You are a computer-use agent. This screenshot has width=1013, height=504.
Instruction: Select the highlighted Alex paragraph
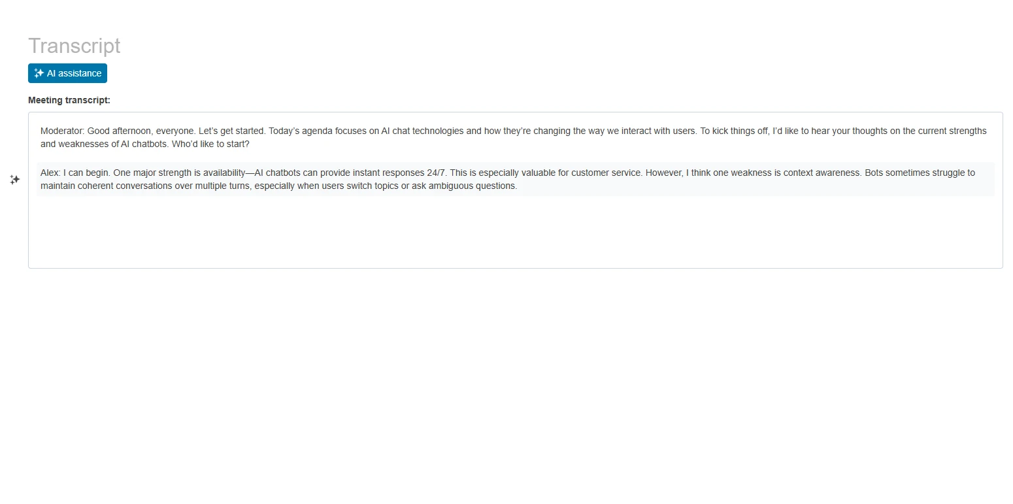pos(457,179)
